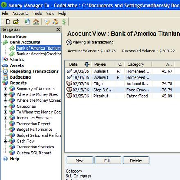Click the Stocks chart icon in navigation

(x=5, y=60)
